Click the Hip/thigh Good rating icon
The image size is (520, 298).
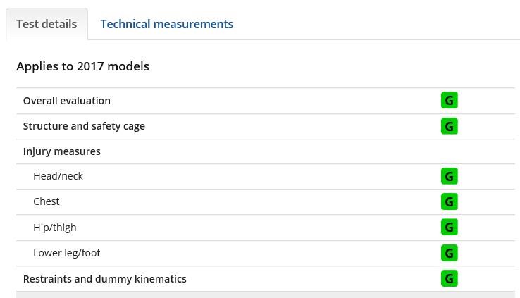tap(449, 227)
